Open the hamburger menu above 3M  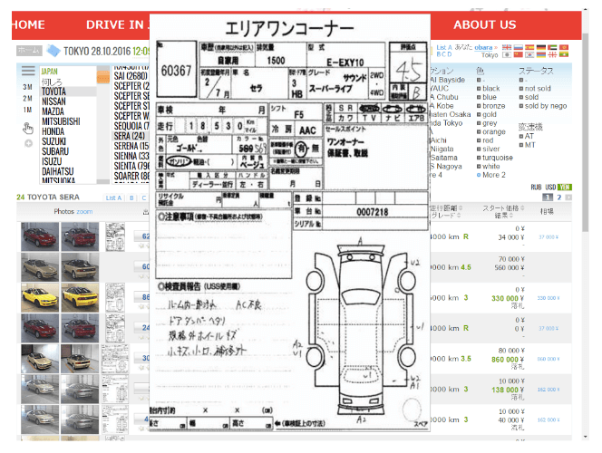[28, 71]
